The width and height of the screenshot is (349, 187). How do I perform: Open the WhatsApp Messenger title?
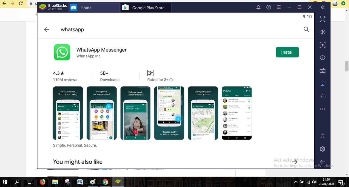point(102,50)
